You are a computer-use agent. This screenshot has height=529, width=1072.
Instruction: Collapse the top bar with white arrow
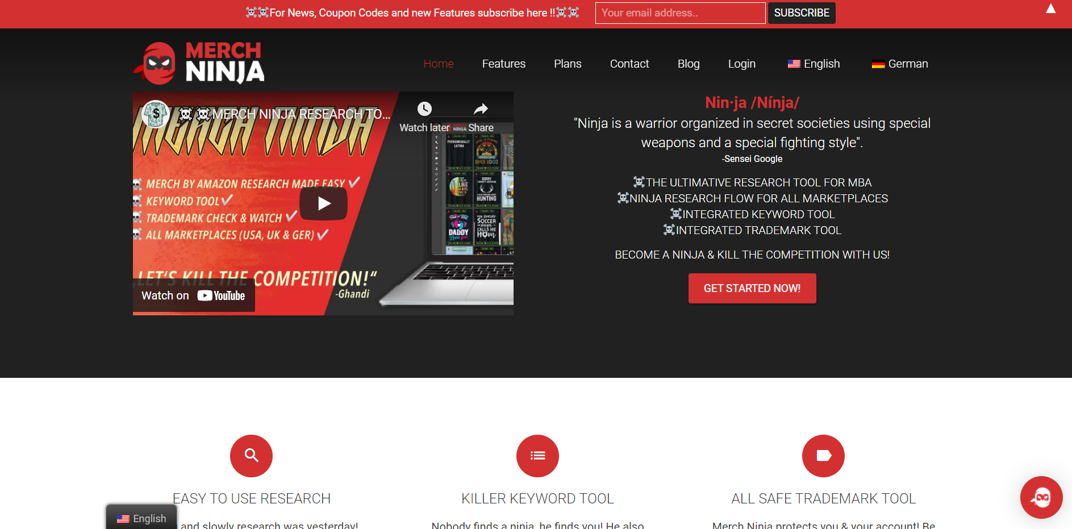click(x=1051, y=9)
